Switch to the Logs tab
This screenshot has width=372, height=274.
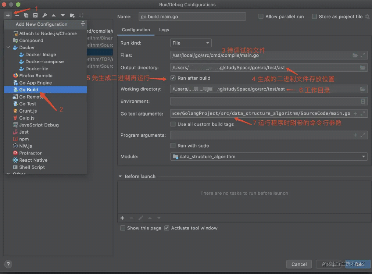[164, 30]
